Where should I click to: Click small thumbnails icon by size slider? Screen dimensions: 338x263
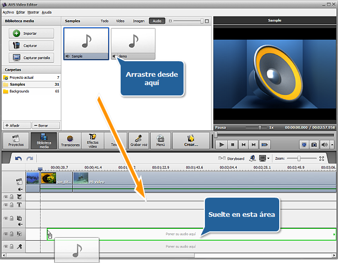tap(170, 21)
